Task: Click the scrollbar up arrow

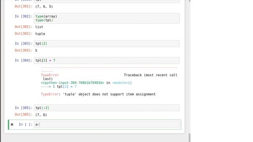Action: [x=190, y=1]
